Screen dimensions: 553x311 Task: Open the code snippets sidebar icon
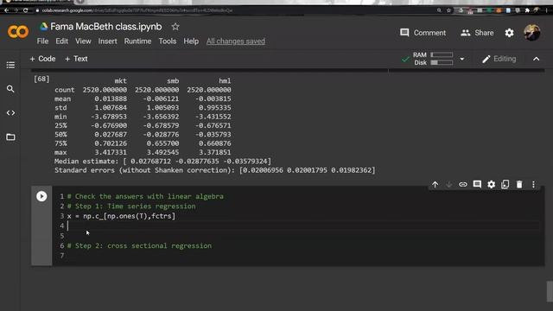(x=10, y=113)
